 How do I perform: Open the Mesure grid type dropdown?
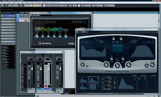[97, 6]
